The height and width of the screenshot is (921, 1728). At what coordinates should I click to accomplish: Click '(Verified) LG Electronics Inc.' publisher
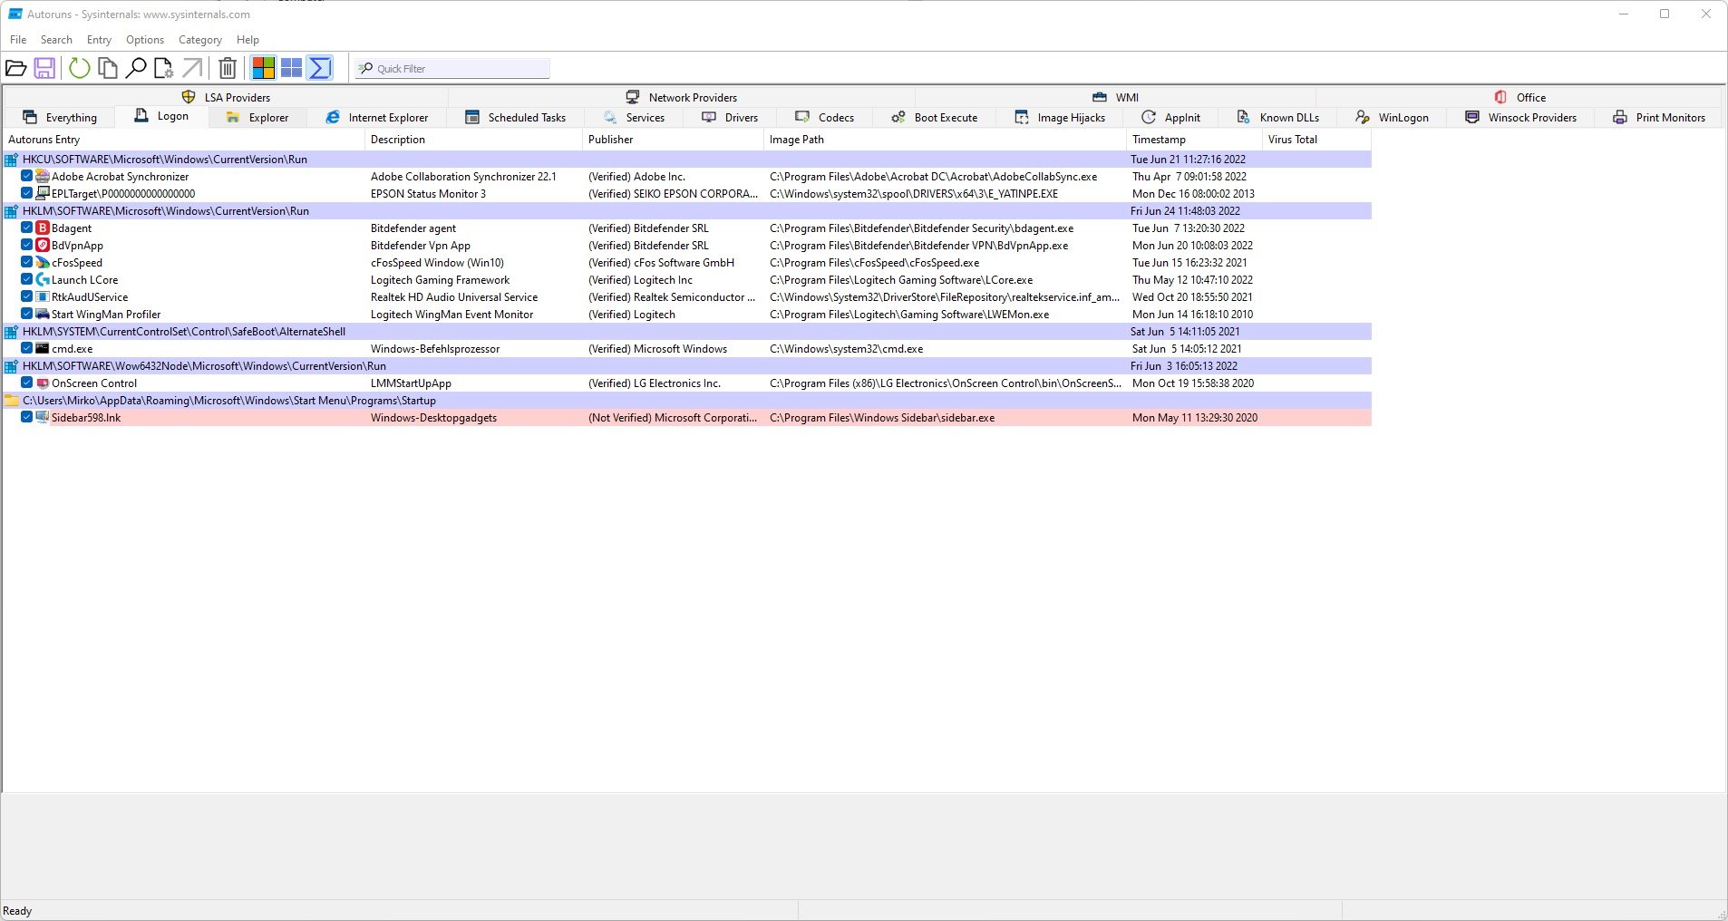point(655,383)
